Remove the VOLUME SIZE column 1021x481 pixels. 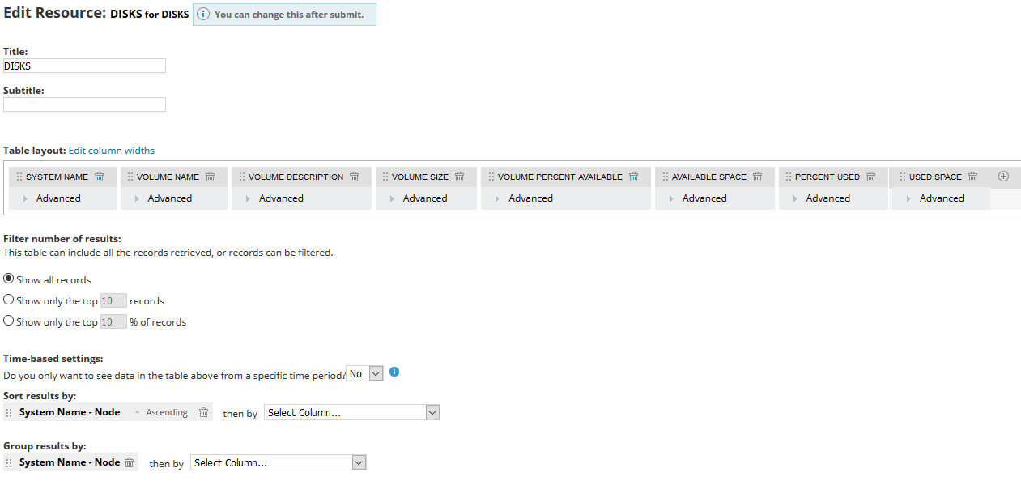(x=460, y=177)
